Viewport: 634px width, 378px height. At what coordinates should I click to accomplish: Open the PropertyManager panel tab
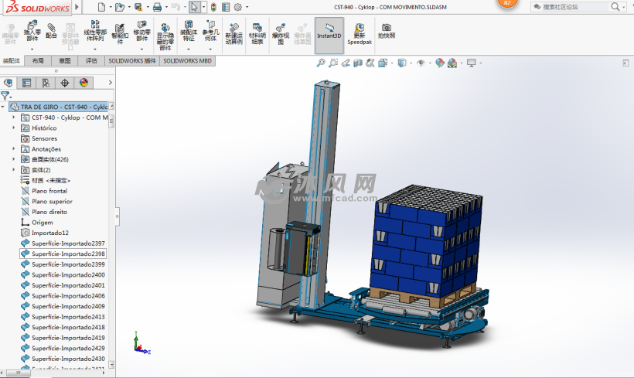27,83
